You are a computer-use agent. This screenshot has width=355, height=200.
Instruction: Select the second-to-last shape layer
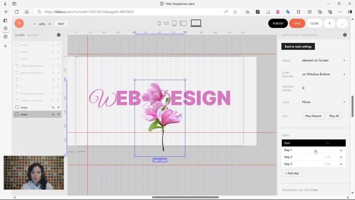click(37, 107)
